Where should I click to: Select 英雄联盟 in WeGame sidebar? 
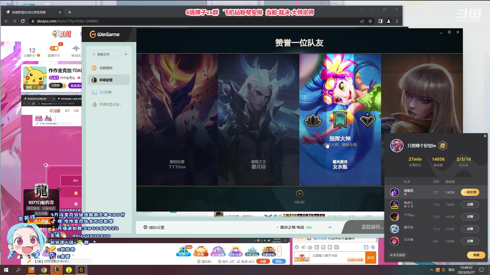pos(109,80)
